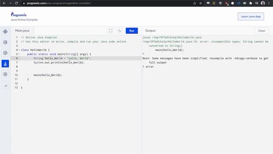Viewport: 273px width, 154px height.
Task: Open the Extensions puzzle icon
Action: click(x=250, y=3)
